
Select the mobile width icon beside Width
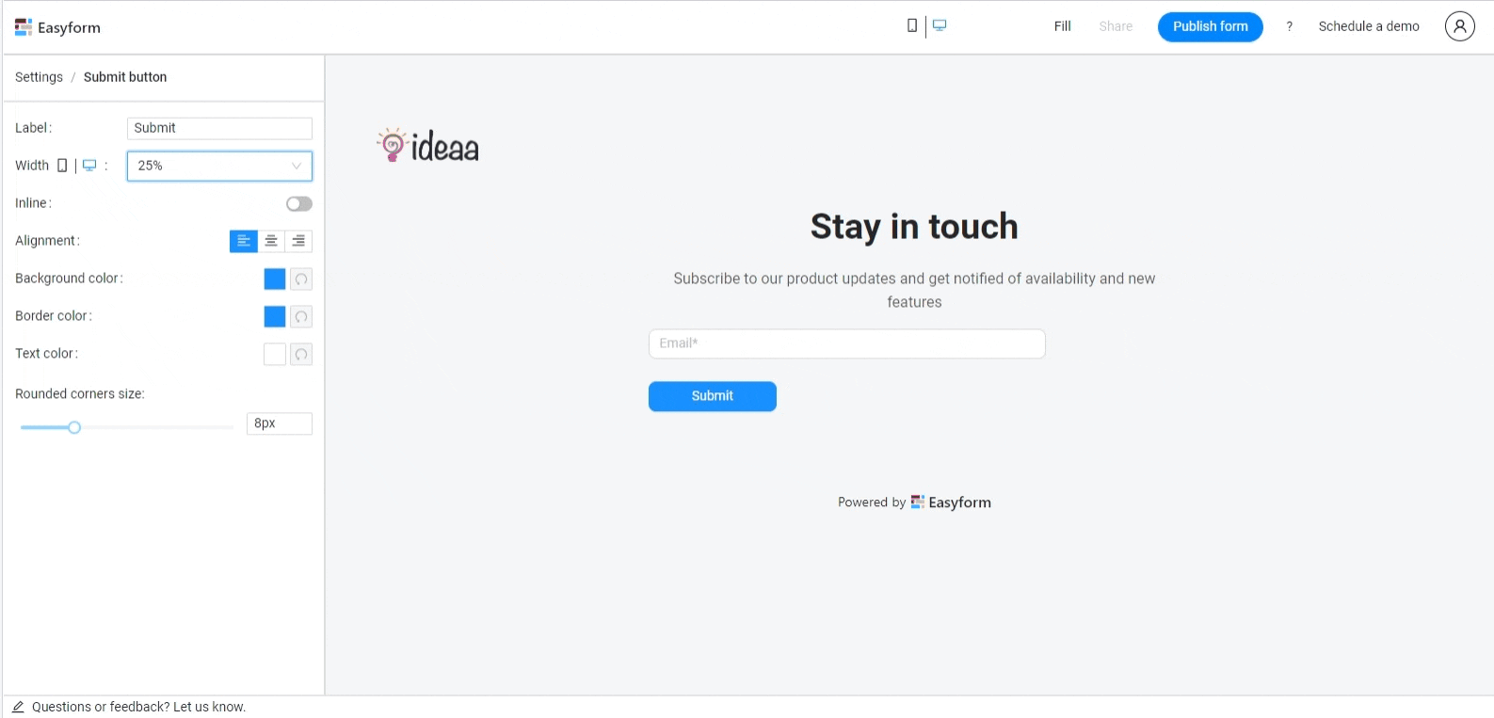(62, 166)
